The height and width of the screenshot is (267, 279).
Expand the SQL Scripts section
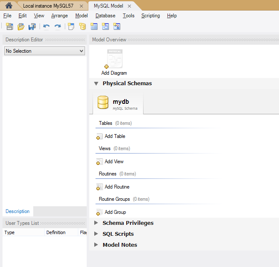click(x=96, y=234)
